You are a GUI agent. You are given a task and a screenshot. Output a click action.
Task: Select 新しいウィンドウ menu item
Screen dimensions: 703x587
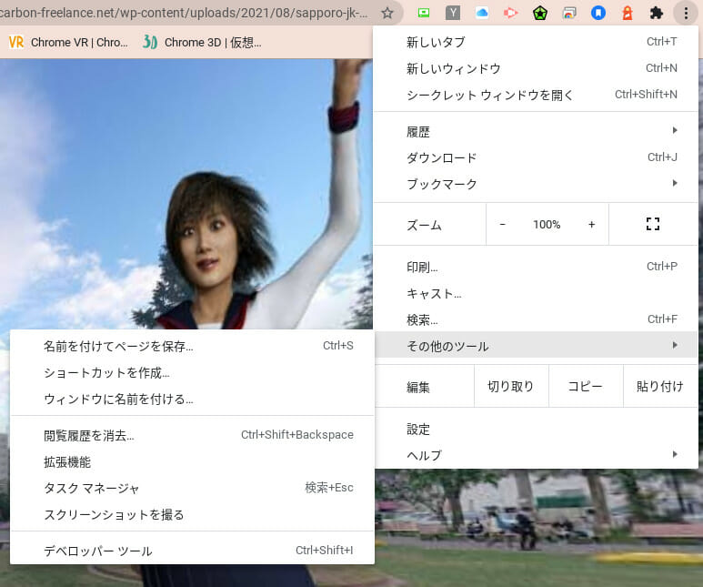tap(536, 68)
